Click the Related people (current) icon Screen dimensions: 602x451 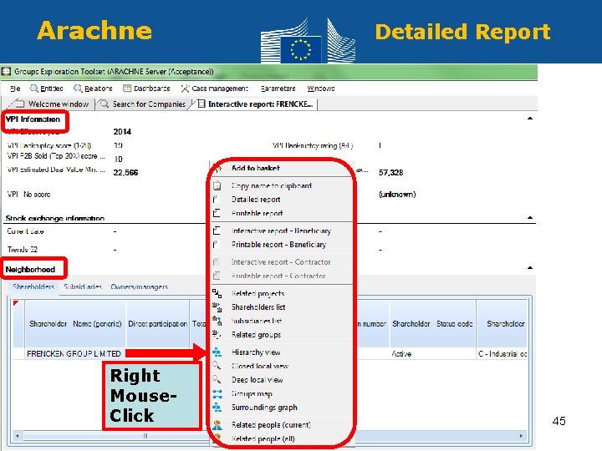click(217, 425)
